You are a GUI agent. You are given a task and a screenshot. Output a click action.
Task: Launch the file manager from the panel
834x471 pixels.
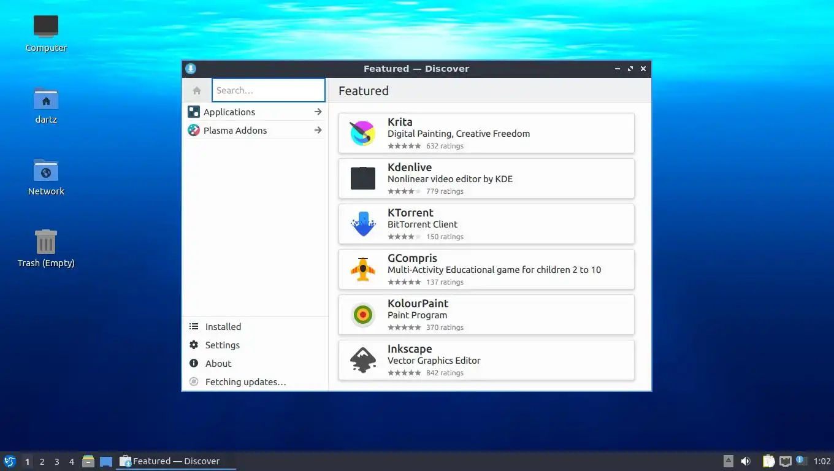[x=88, y=461]
